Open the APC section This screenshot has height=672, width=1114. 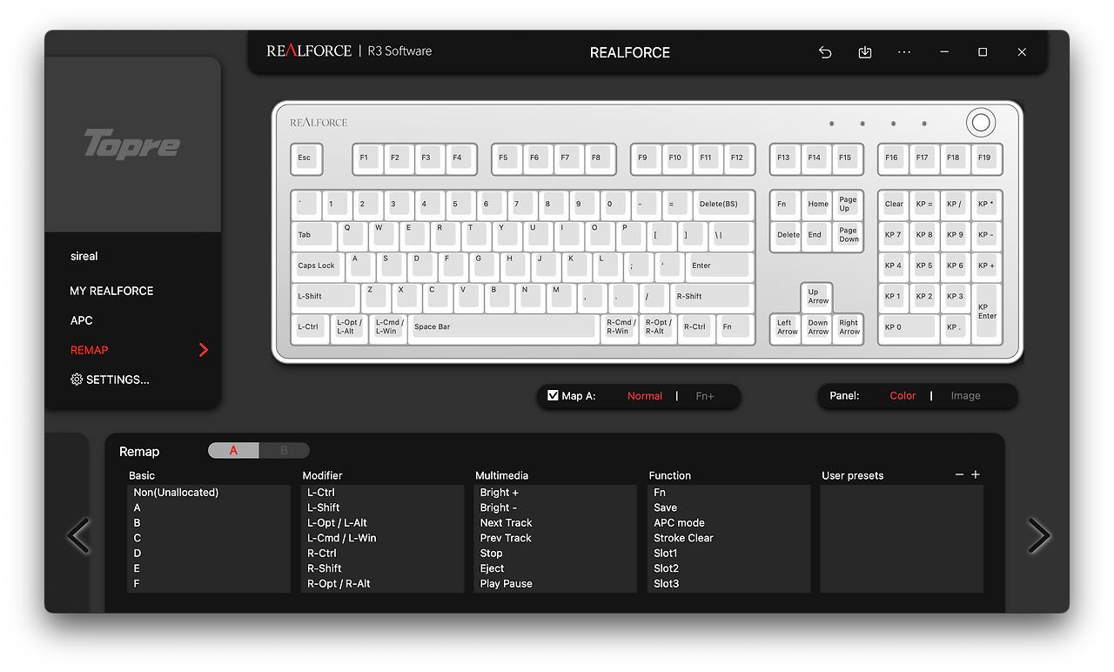pyautogui.click(x=82, y=320)
